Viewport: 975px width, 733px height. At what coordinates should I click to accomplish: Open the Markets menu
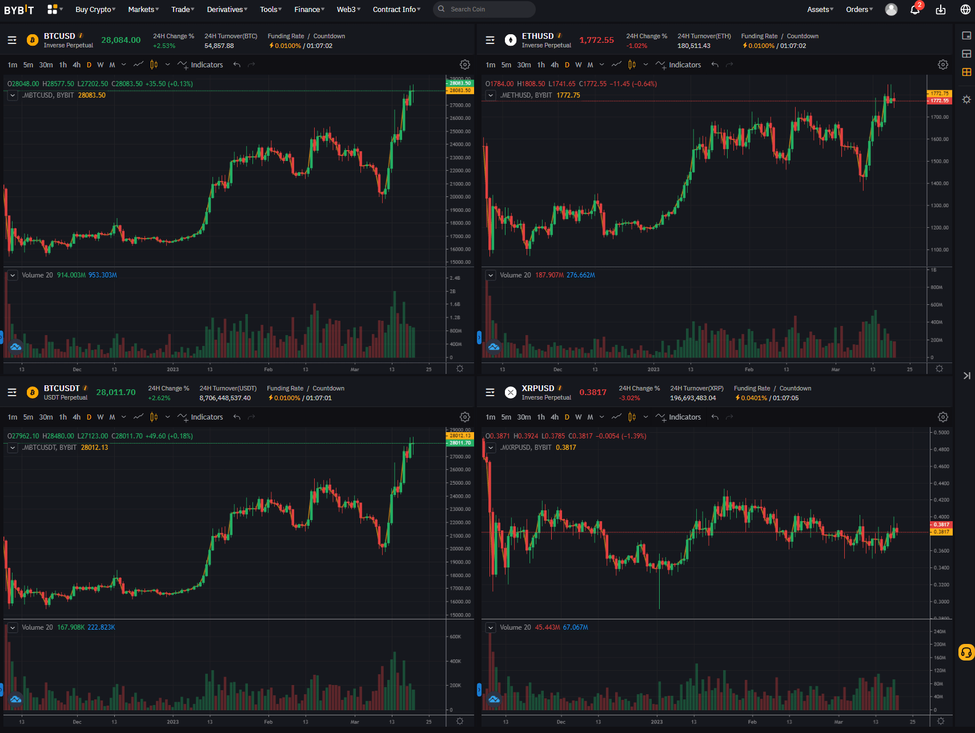point(143,9)
